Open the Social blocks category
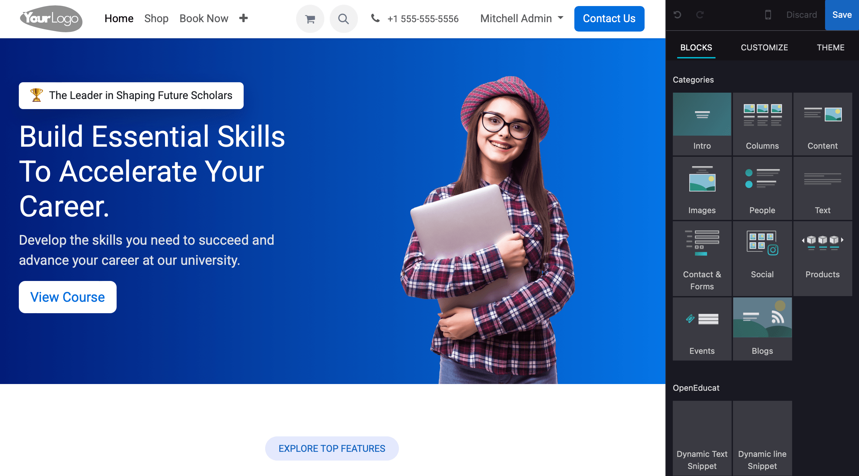 pyautogui.click(x=762, y=258)
